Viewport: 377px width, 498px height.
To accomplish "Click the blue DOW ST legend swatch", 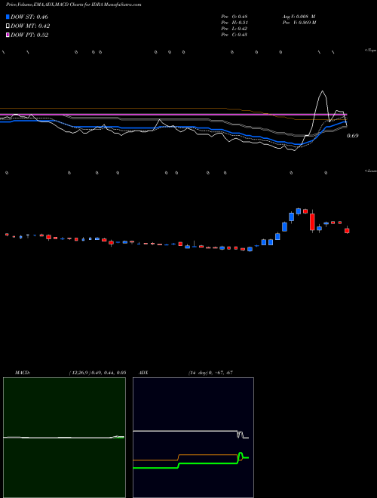I will (8, 17).
